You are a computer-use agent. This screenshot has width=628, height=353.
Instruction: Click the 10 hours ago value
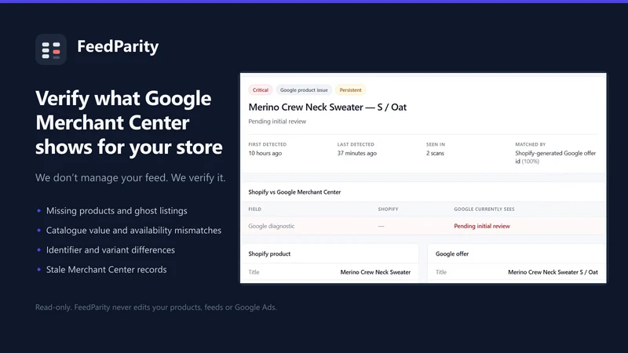[x=265, y=153]
